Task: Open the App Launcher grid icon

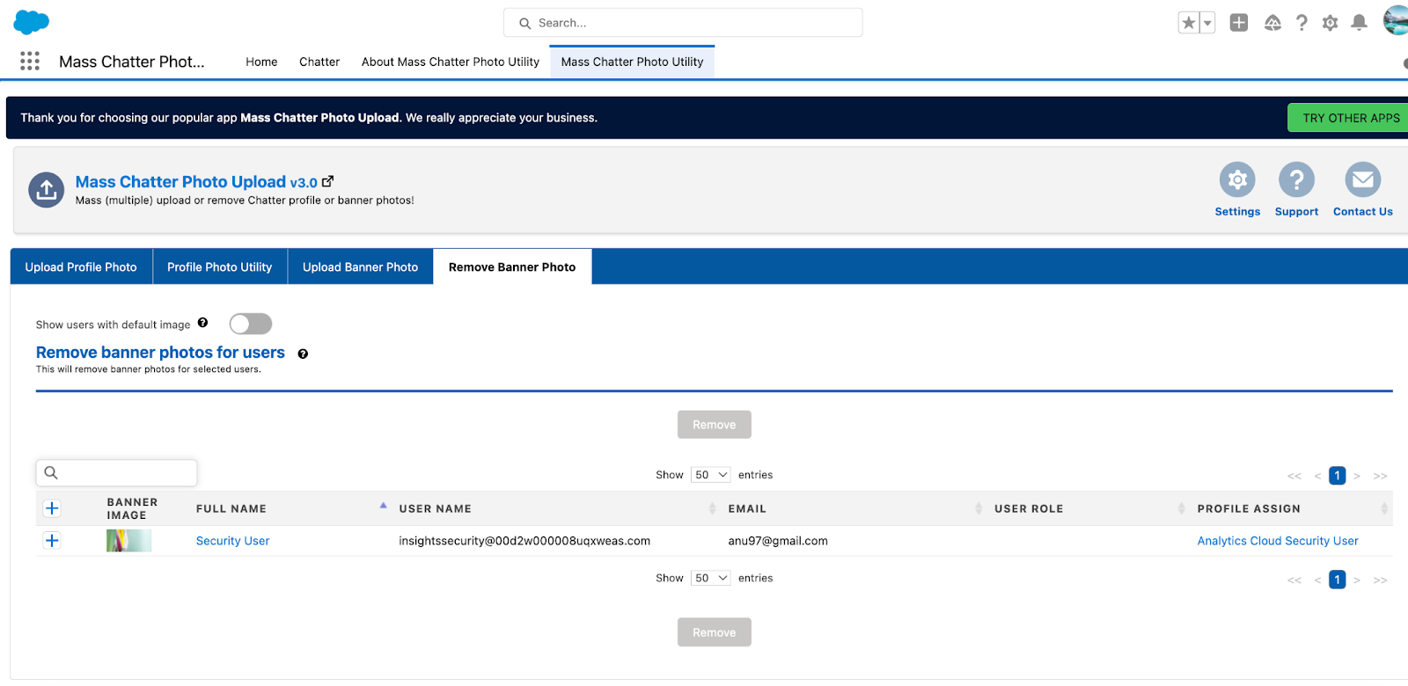Action: click(x=30, y=61)
